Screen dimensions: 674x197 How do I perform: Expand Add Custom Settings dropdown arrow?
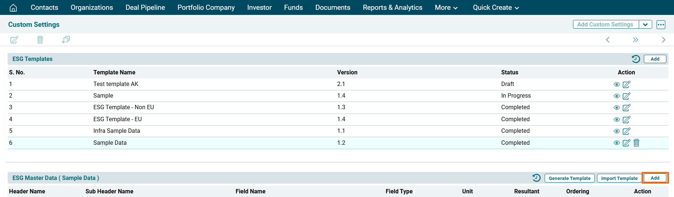pos(645,25)
